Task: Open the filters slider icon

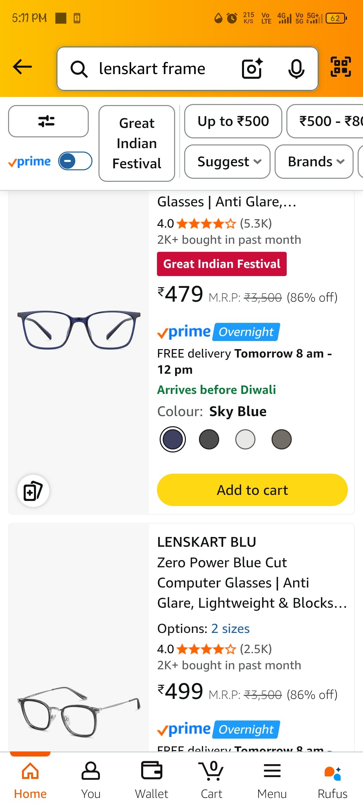Action: (48, 121)
